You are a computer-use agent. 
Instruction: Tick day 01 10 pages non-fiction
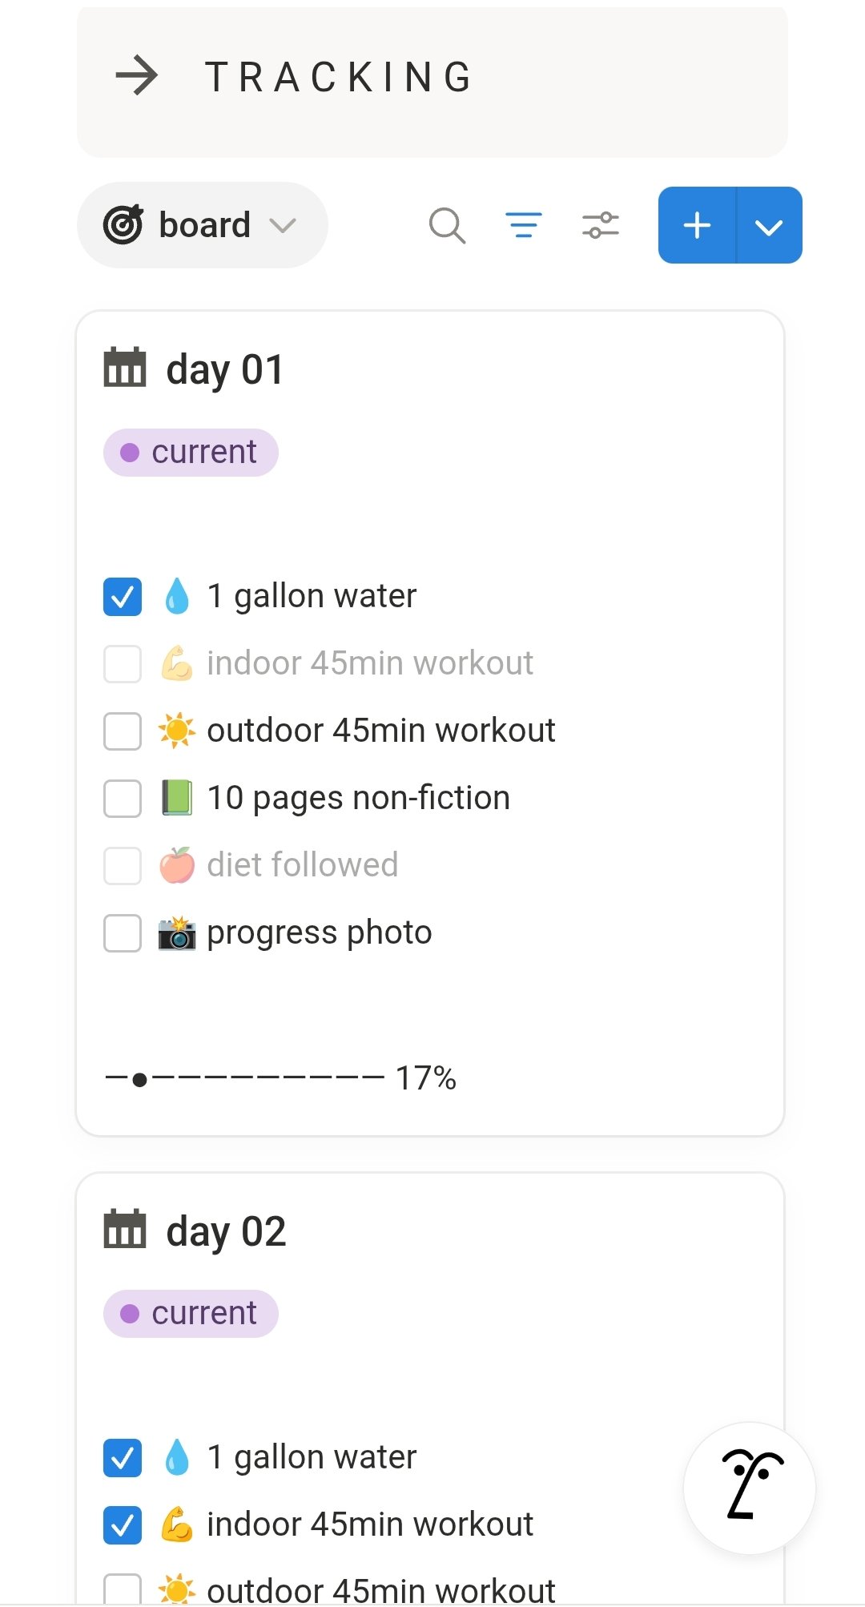click(123, 798)
